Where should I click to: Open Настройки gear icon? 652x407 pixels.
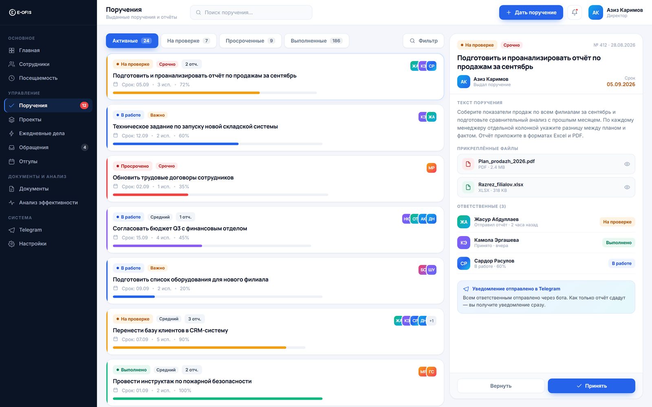click(11, 244)
